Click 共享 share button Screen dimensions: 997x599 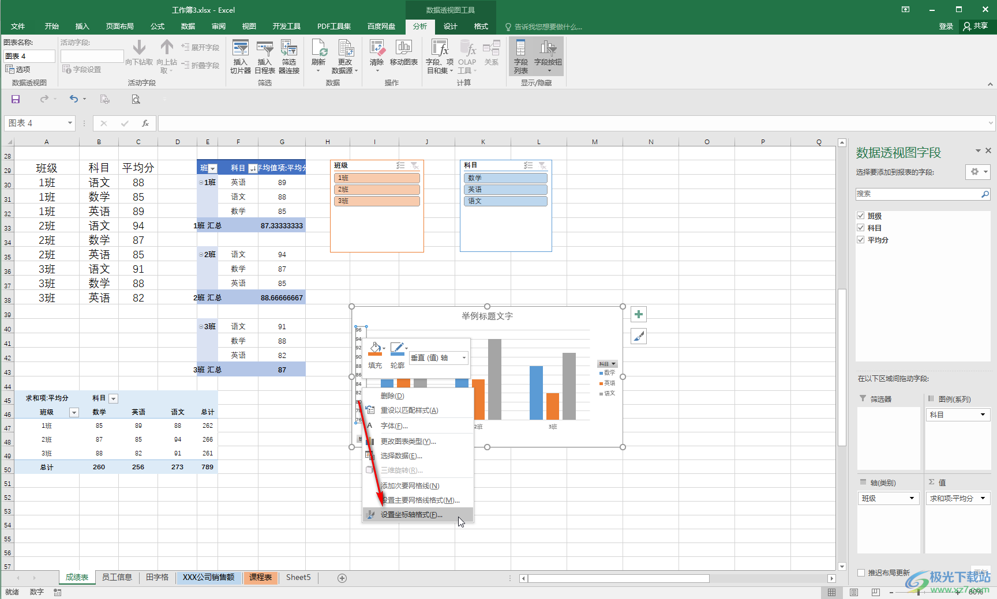tap(975, 27)
